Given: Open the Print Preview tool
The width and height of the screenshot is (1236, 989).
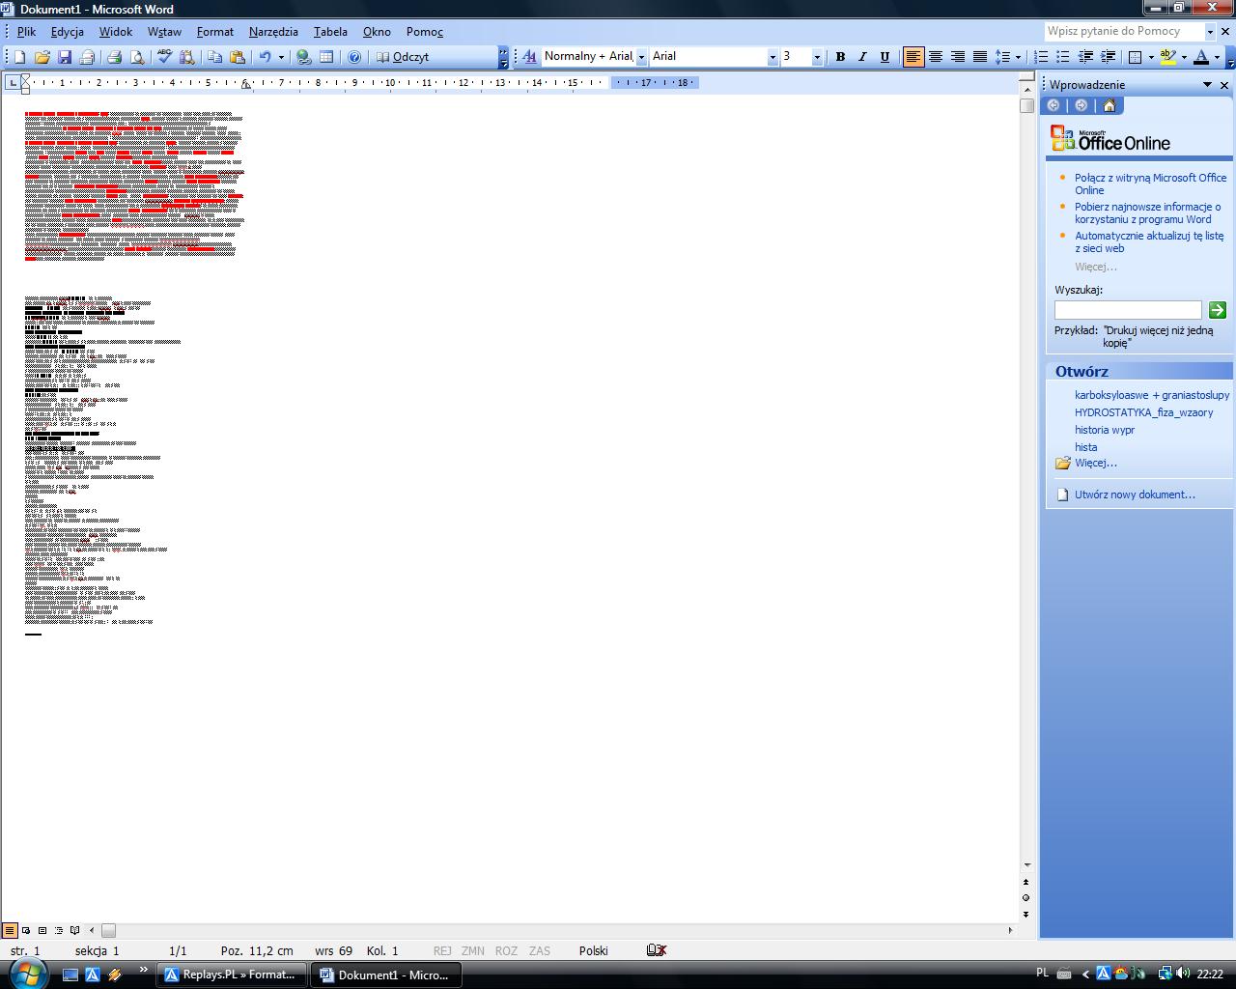Looking at the screenshot, I should (137, 57).
